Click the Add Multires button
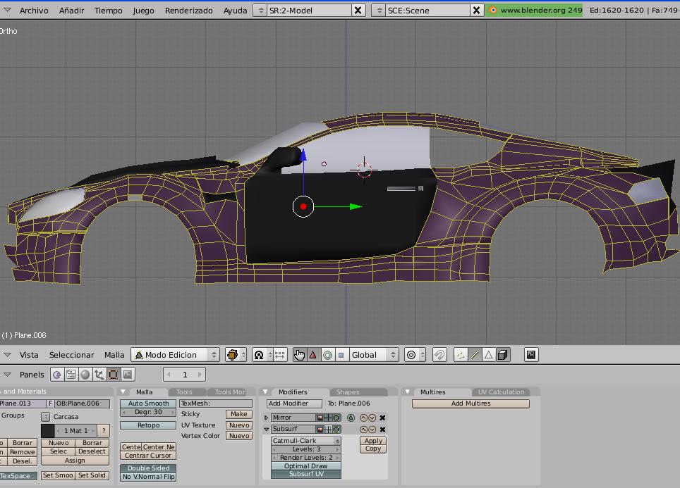The width and height of the screenshot is (680, 488). (x=470, y=403)
